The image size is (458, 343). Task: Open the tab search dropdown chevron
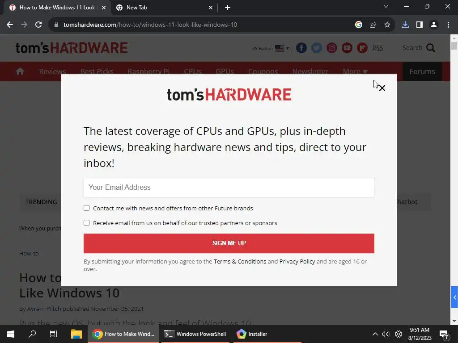coord(386,6)
